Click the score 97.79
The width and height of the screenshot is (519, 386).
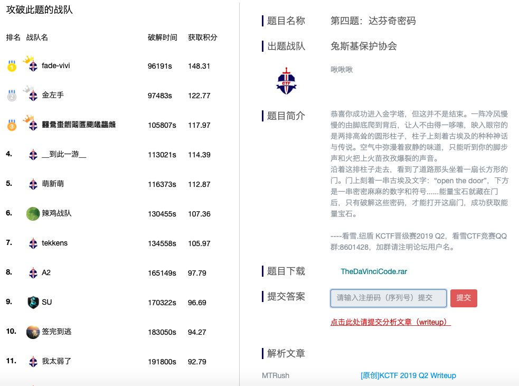pyautogui.click(x=197, y=273)
